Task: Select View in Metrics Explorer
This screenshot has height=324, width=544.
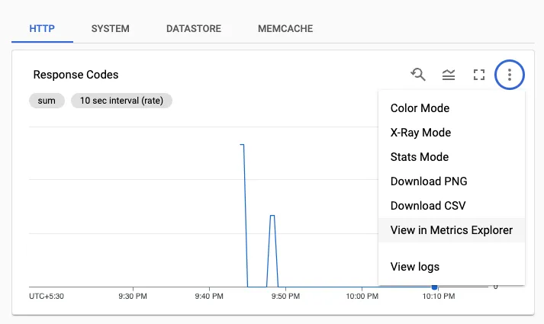Action: [x=451, y=230]
